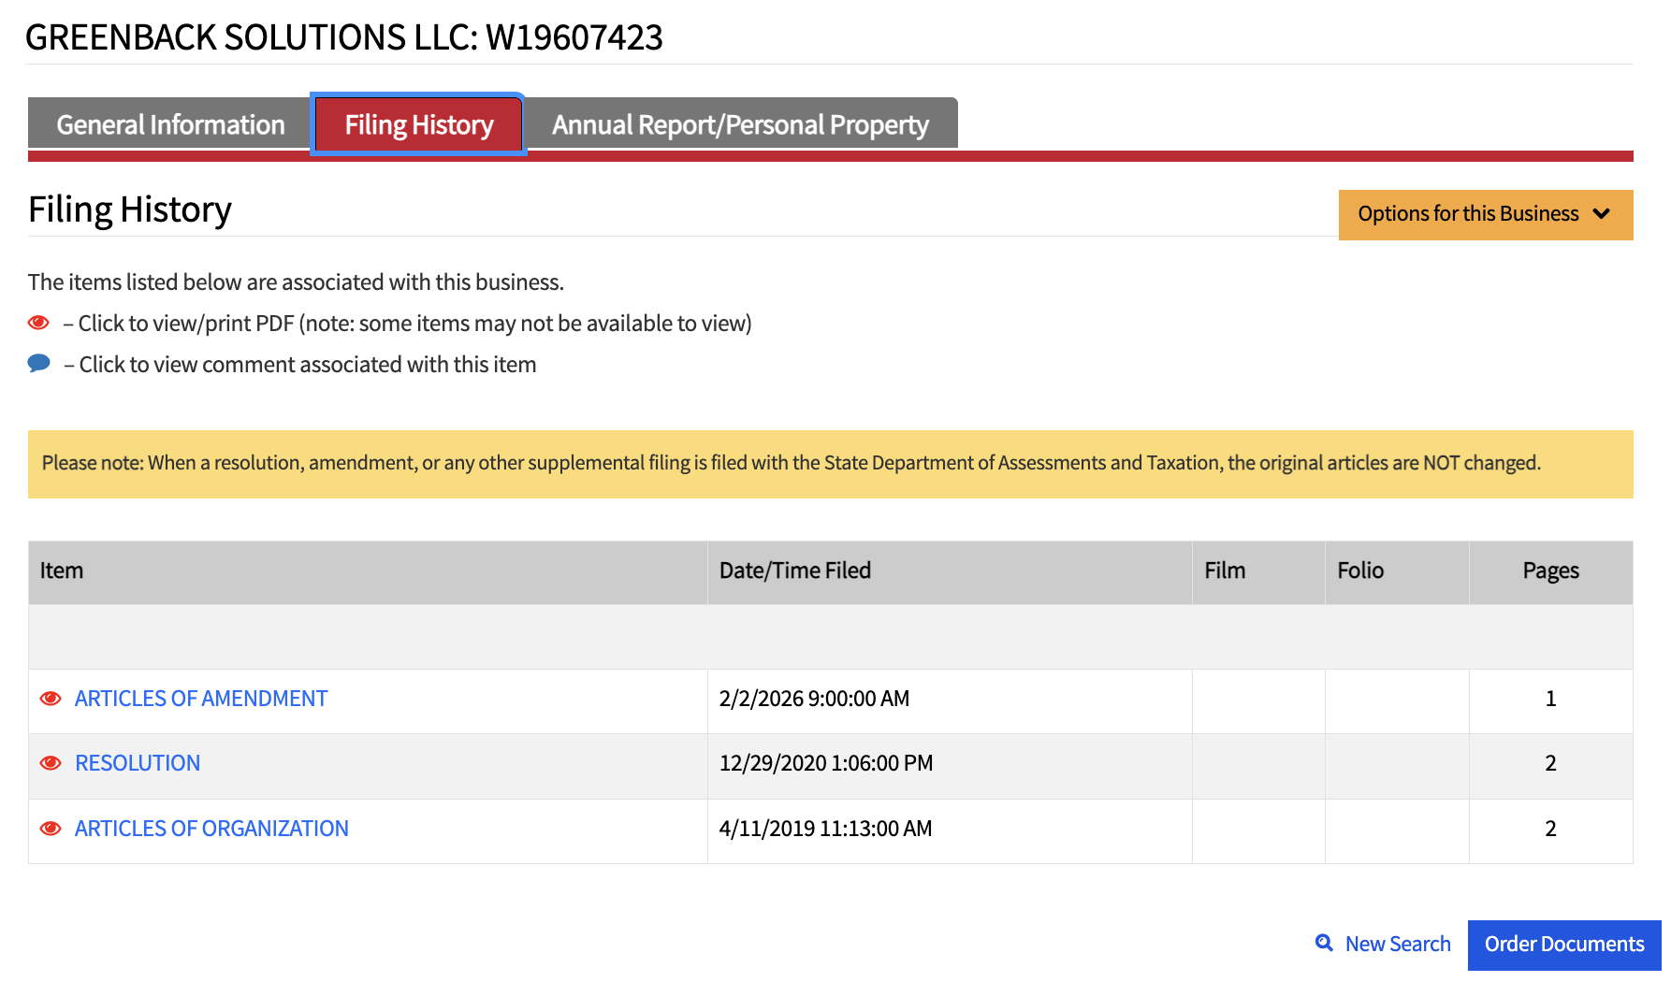Screen dimensions: 1671x982
Task: Click the pages value in the Resolution row
Action: pos(1550,763)
